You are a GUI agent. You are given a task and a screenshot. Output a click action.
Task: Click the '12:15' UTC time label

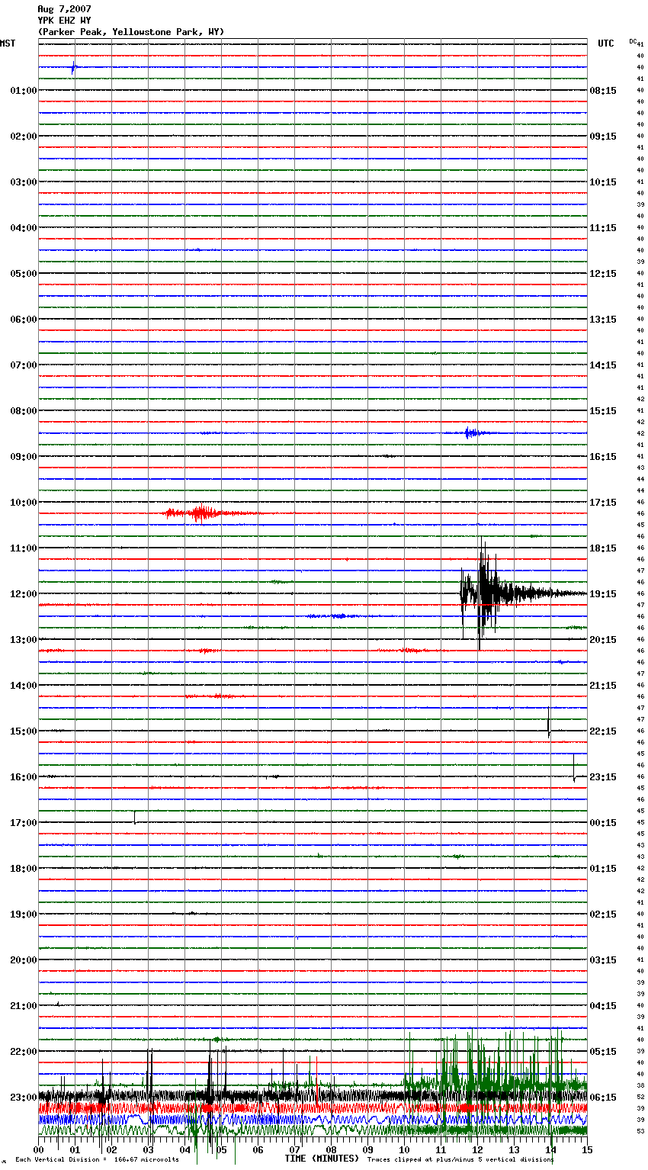[603, 274]
